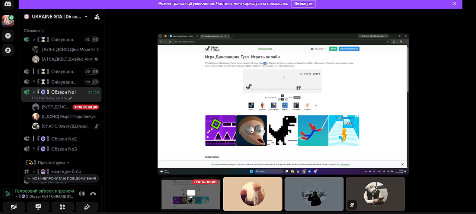Select user Джеймс Кінг in voice channel
Viewport: 476px width, 214px height.
coord(66,59)
